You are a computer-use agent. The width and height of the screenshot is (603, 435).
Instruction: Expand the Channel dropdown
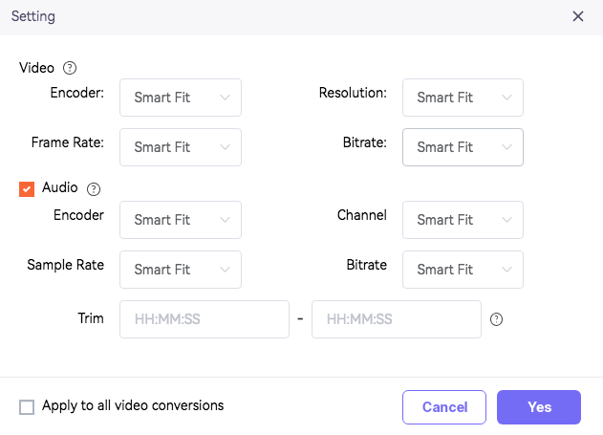pos(463,220)
